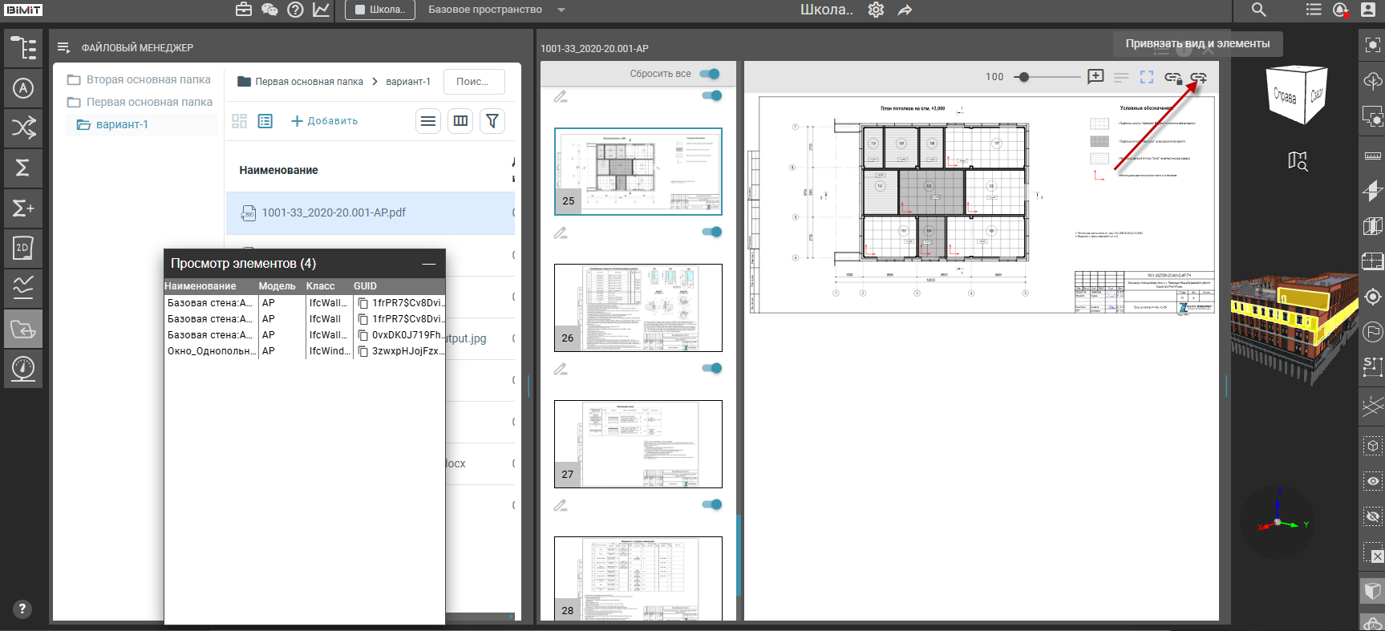Open the file manager hamburger menu
The height and width of the screenshot is (631, 1385).
(64, 48)
